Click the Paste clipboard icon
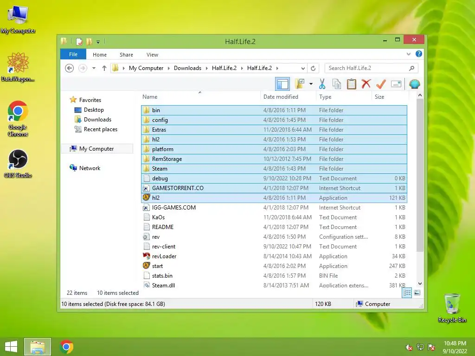This screenshot has width=475, height=356. (x=352, y=84)
